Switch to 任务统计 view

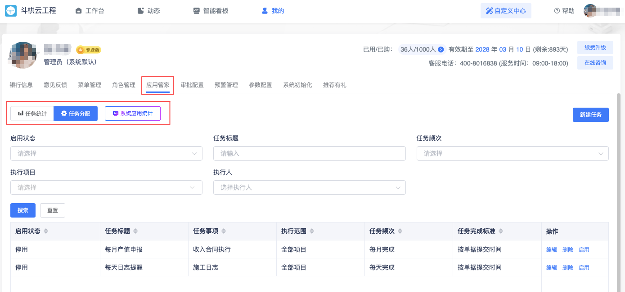(32, 114)
